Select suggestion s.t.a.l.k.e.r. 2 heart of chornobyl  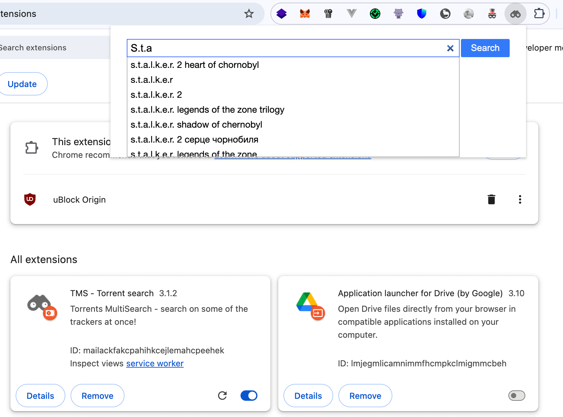click(293, 65)
